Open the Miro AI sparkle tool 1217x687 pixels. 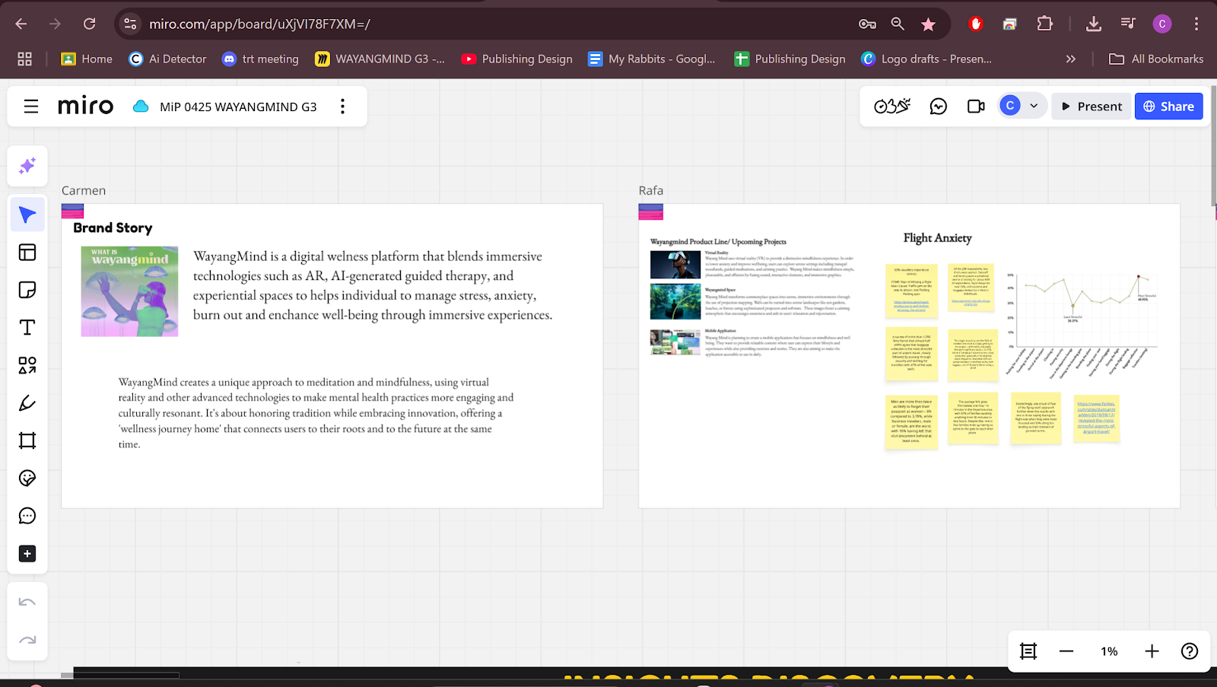(x=27, y=166)
